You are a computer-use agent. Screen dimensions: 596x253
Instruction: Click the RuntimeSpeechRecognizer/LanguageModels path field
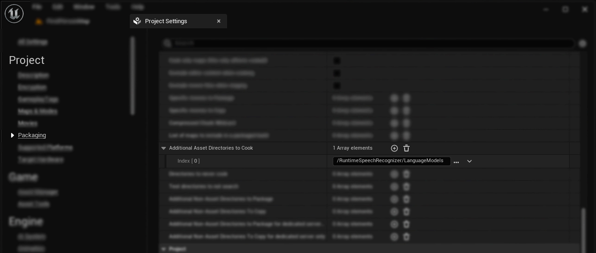391,161
